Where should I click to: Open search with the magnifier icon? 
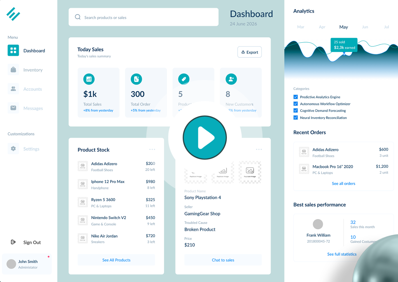pyautogui.click(x=77, y=17)
